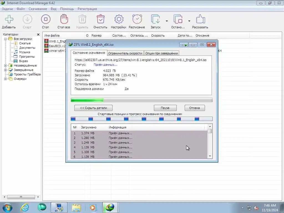Select the Сжатые category

click(25, 43)
